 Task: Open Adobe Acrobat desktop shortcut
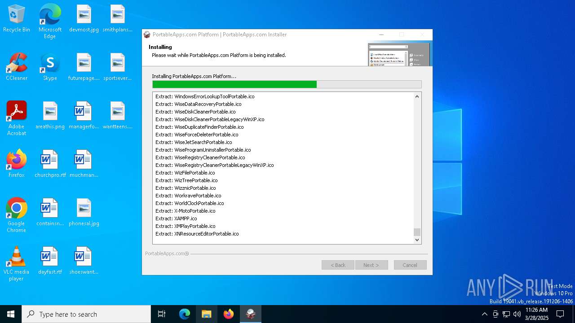pos(17,118)
